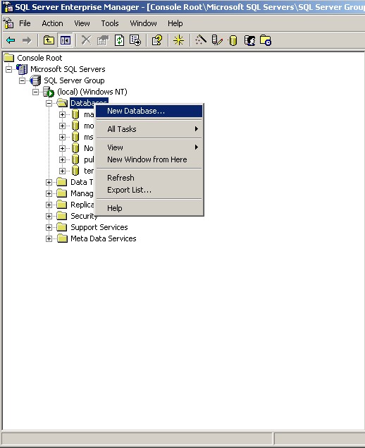365x448 pixels.
Task: Expand the Management folder
Action: pos(49,193)
